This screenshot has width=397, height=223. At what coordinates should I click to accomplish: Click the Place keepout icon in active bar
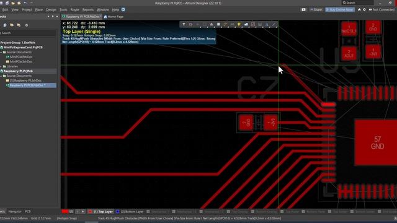pos(253,24)
